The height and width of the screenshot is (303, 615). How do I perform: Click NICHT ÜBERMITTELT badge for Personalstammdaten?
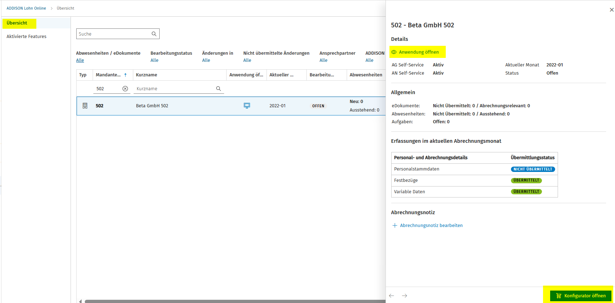pyautogui.click(x=533, y=169)
